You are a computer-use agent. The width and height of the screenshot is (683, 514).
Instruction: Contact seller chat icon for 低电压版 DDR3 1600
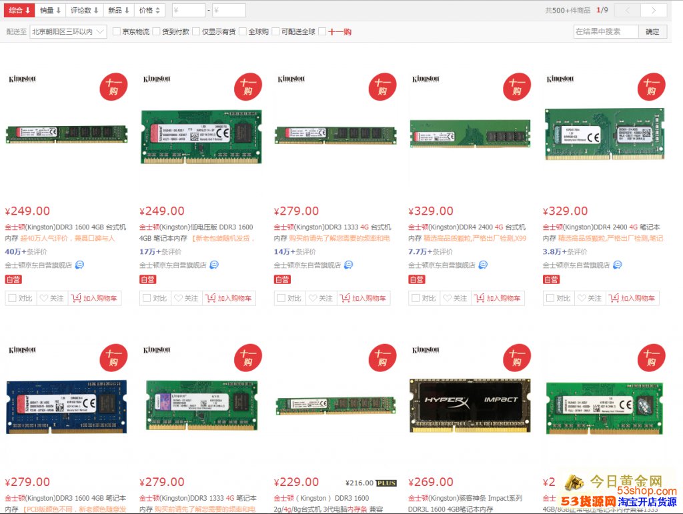[214, 265]
